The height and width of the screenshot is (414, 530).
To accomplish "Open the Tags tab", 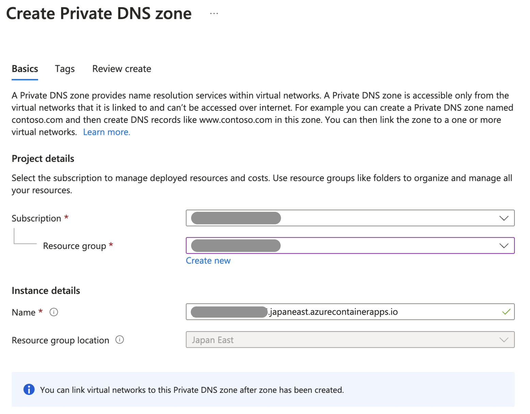I will (x=65, y=69).
